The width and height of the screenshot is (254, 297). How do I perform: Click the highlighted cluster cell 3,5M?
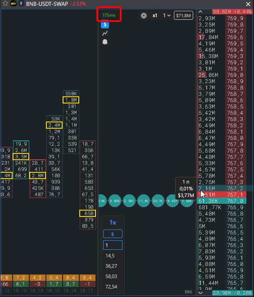(x=21, y=157)
